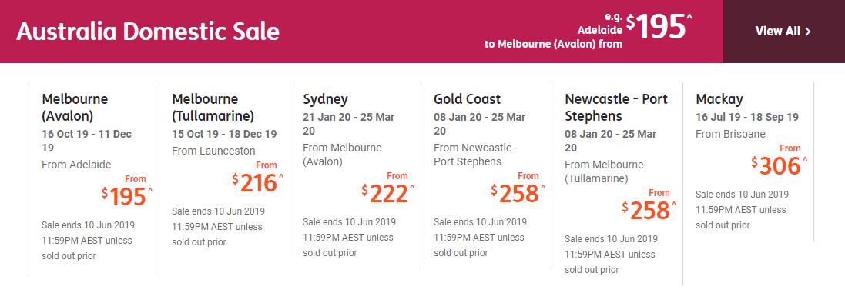Click the View All button
The image size is (845, 293).
coord(783,32)
